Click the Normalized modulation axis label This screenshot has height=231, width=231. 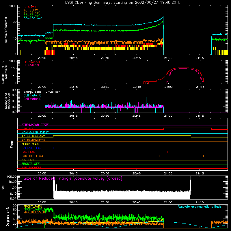(7, 101)
